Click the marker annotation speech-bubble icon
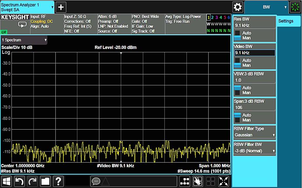The height and width of the screenshot is (188, 302). 96,181
